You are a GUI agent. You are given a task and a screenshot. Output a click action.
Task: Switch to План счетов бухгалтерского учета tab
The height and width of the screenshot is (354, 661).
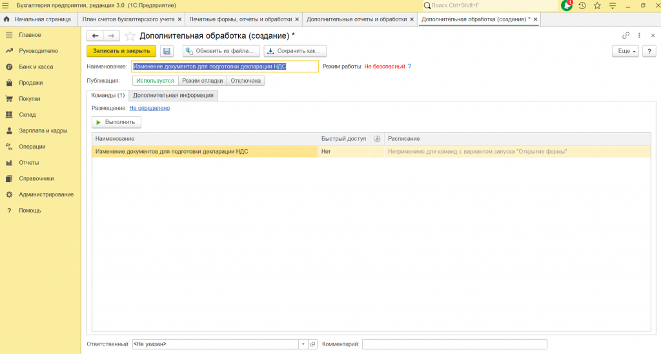point(128,19)
